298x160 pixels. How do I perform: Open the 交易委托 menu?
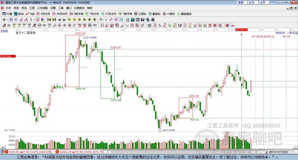point(79,8)
